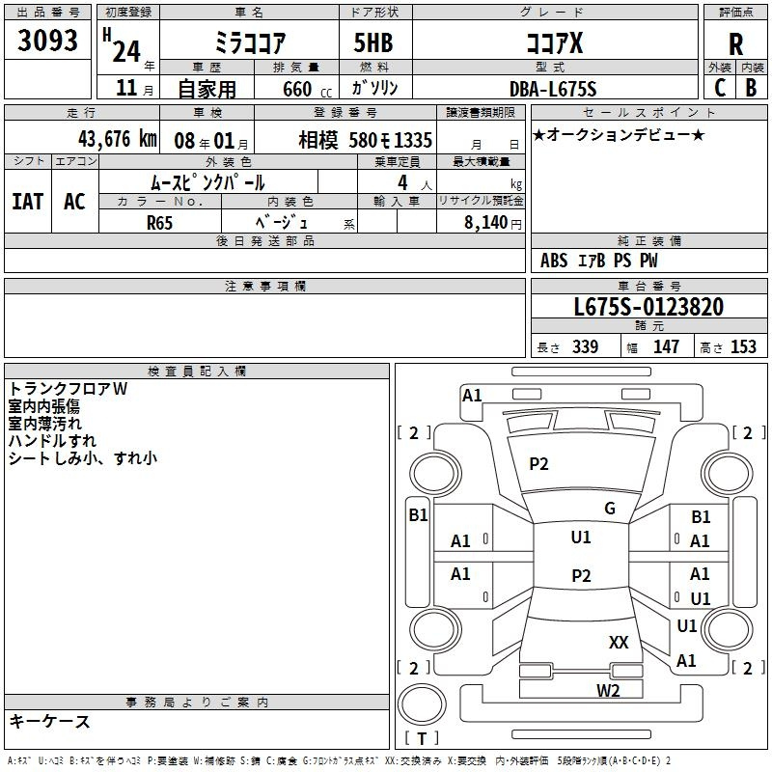772x772 pixels.
Task: Click the rear left tire circle
Action: (435, 630)
